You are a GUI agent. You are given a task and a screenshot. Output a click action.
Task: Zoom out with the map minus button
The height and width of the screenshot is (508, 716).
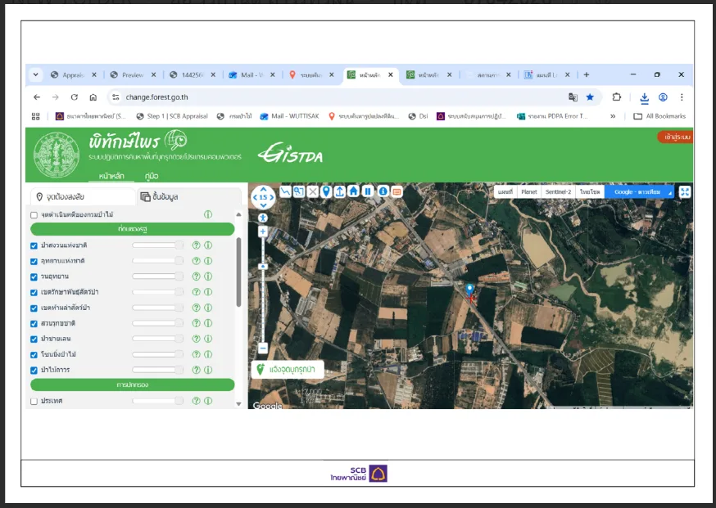click(x=263, y=348)
